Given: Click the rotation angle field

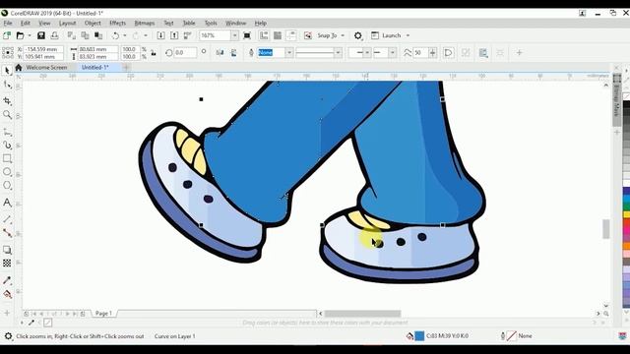Looking at the screenshot, I should tap(185, 52).
